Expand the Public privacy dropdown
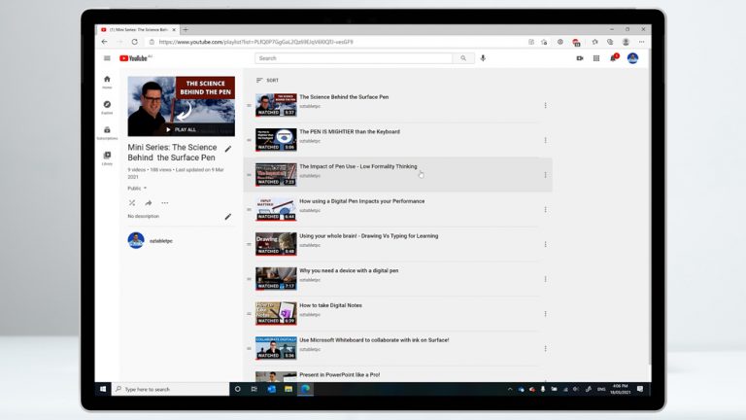 (137, 188)
